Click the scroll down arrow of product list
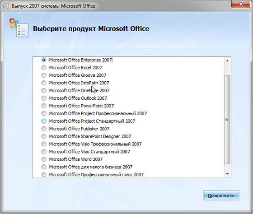253x214 pixels. coord(227,174)
